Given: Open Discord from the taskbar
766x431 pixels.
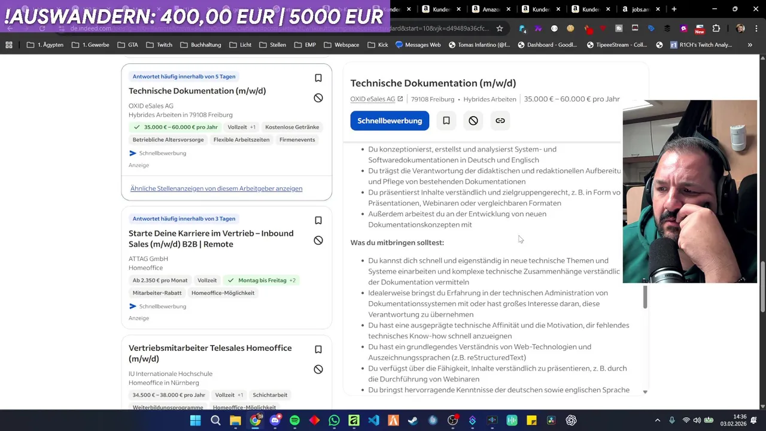Looking at the screenshot, I should coord(275,421).
